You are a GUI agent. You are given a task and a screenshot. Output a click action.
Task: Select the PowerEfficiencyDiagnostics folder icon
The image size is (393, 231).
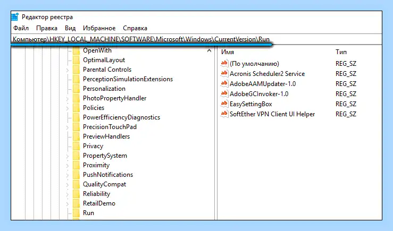point(76,117)
